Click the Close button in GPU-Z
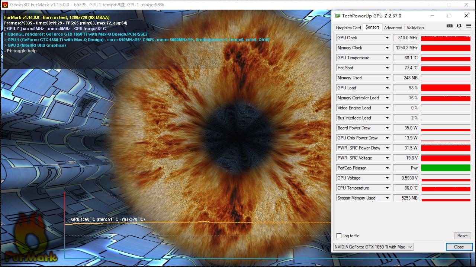 [x=459, y=247]
